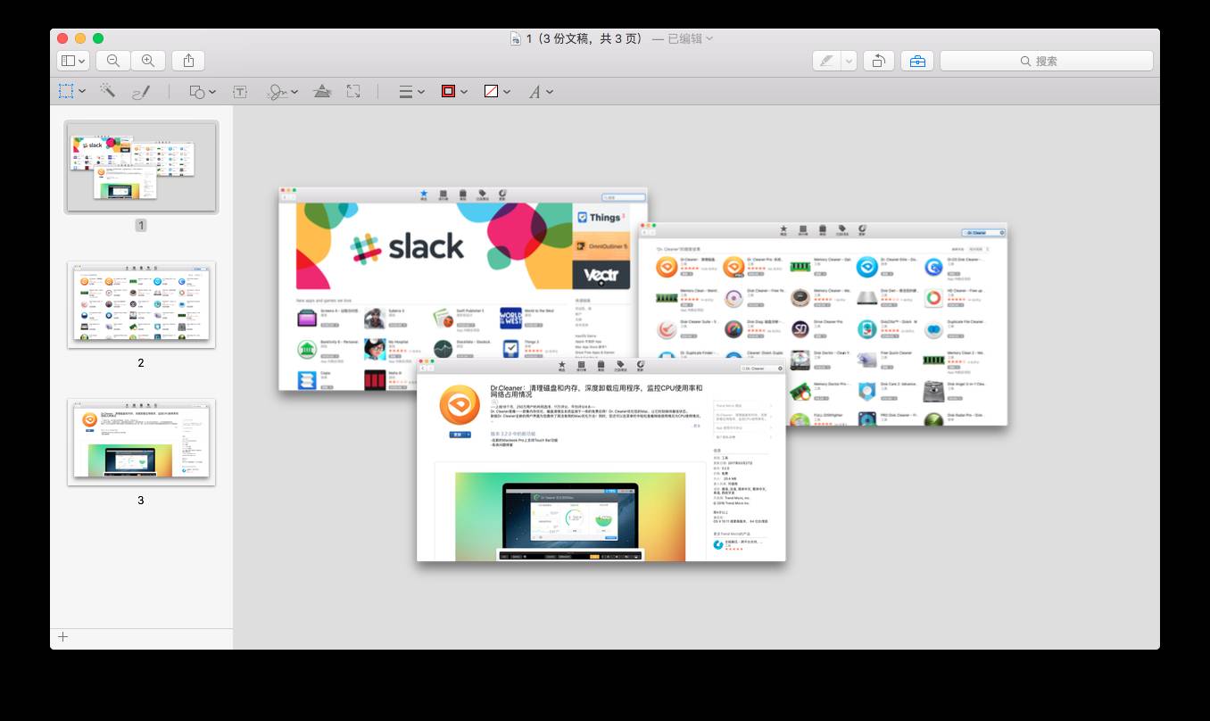
Task: Open the sidebar view mode dropdown
Action: click(72, 61)
